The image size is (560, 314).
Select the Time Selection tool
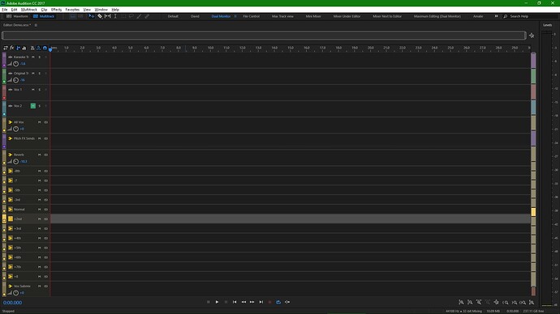115,16
